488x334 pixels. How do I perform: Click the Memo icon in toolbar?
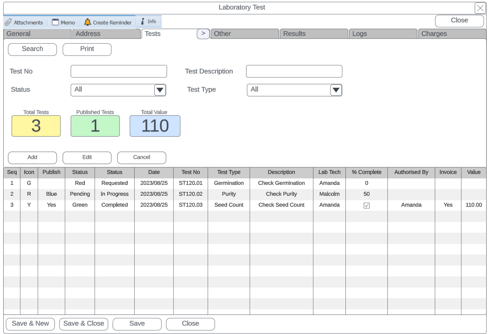click(x=56, y=22)
